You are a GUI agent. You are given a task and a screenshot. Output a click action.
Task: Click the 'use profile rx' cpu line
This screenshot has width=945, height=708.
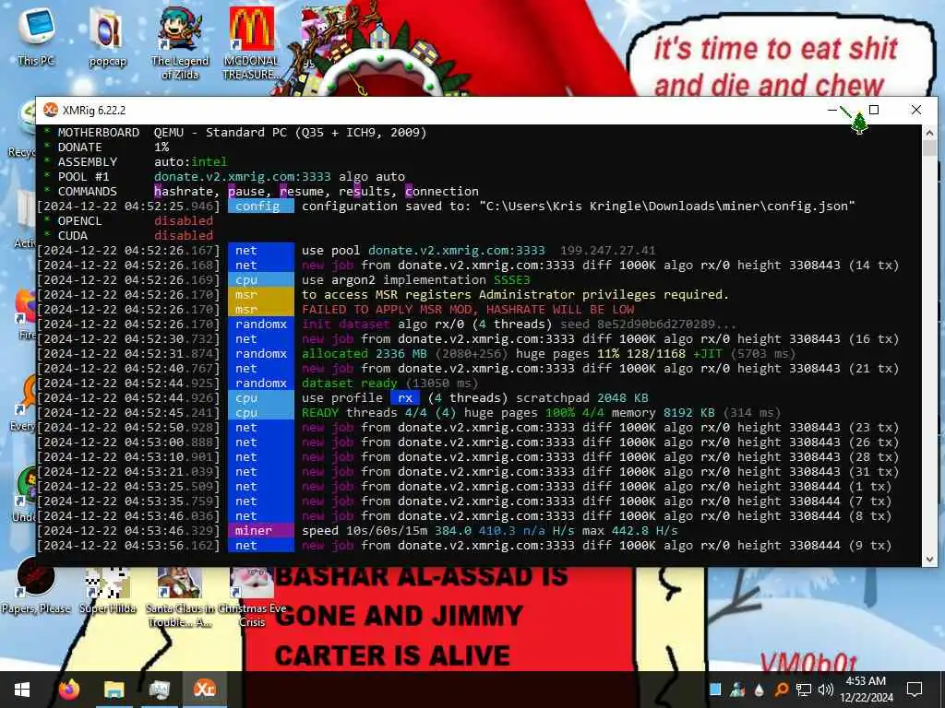474,398
